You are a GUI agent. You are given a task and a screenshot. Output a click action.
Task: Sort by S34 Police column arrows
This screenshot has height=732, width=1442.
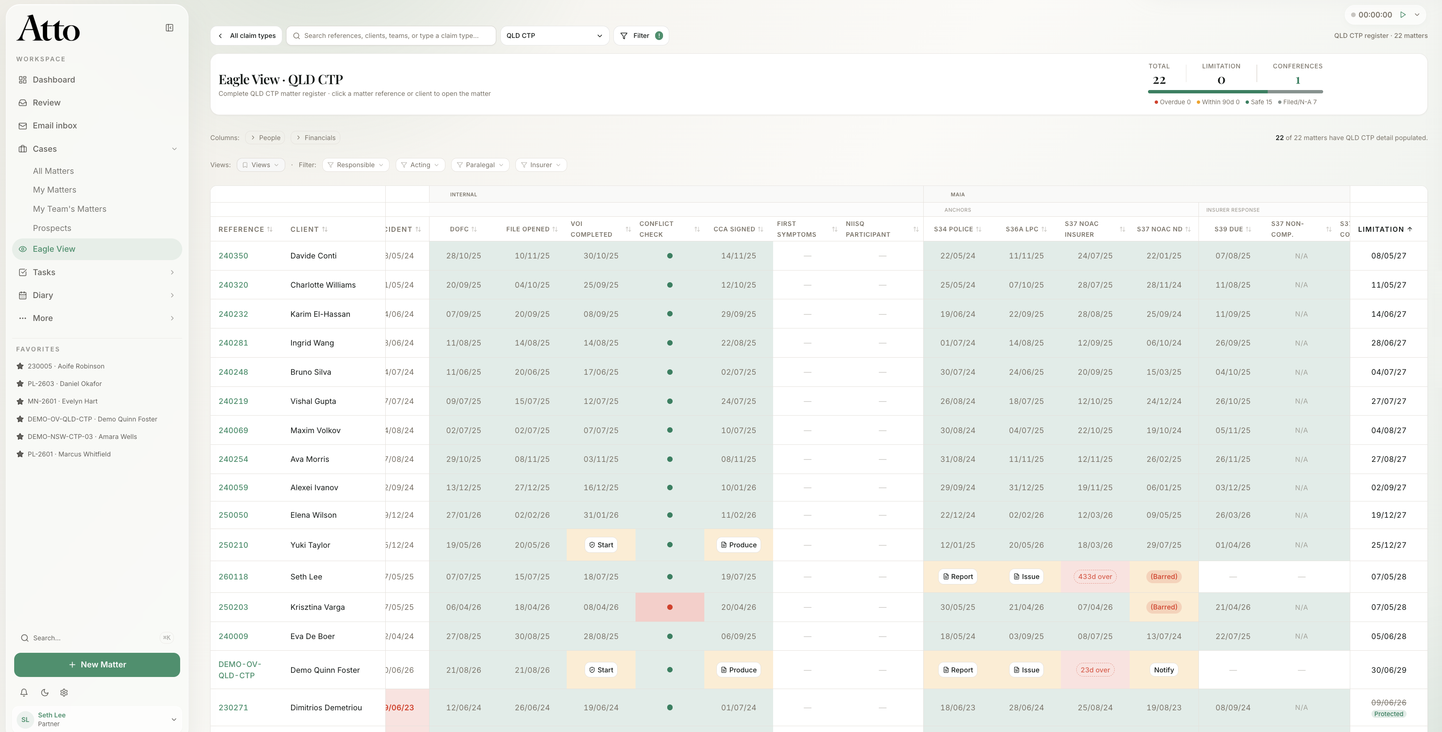pyautogui.click(x=978, y=229)
